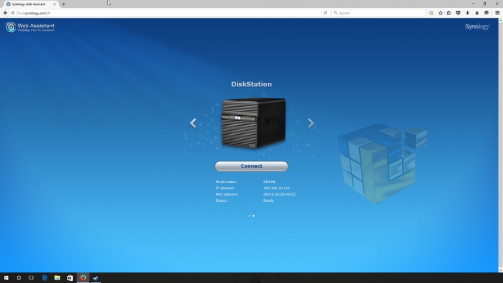Click the DiskStation title text
Viewport: 503px width, 283px height.
coord(251,84)
